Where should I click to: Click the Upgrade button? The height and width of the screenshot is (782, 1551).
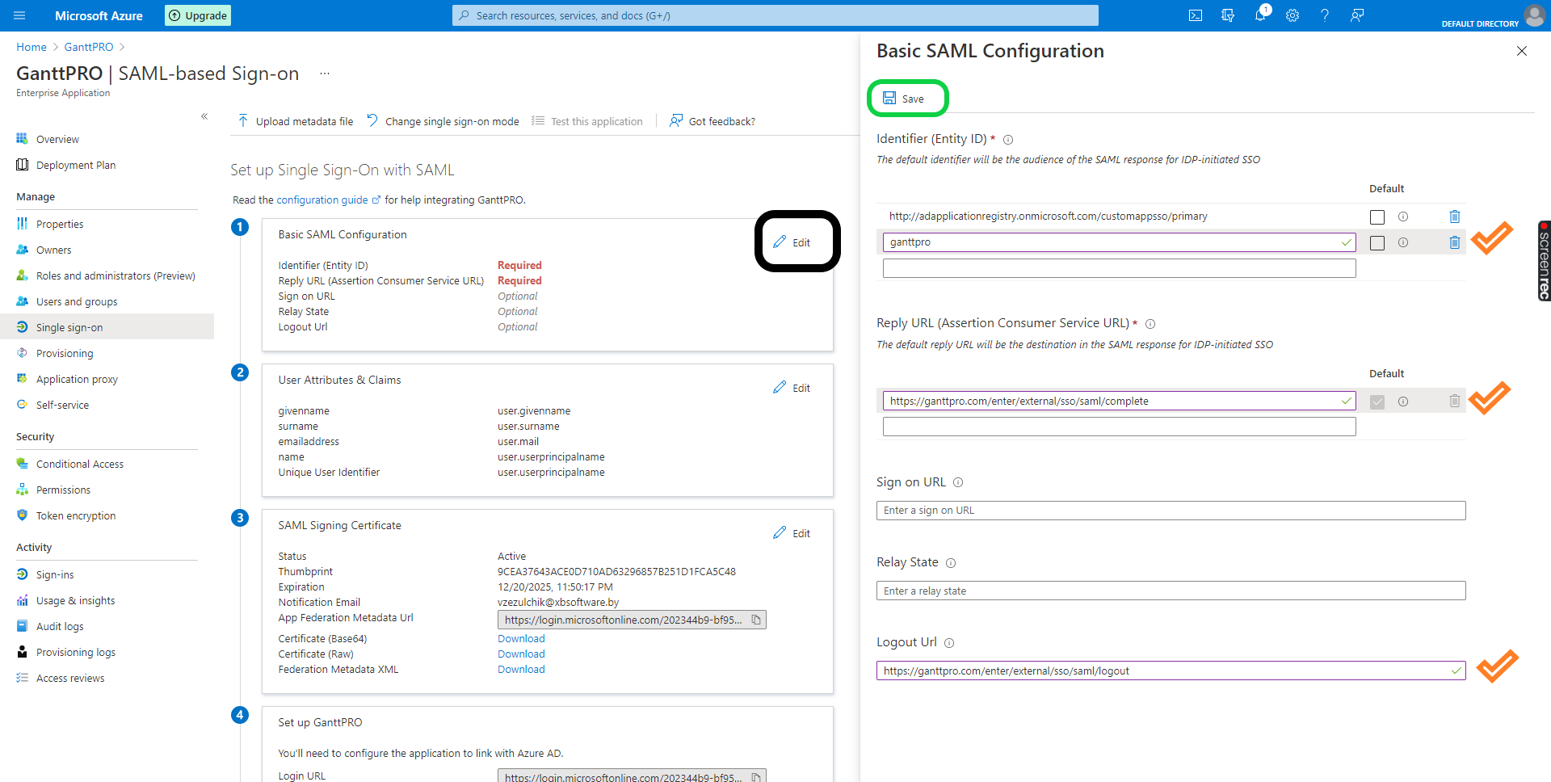pos(198,15)
